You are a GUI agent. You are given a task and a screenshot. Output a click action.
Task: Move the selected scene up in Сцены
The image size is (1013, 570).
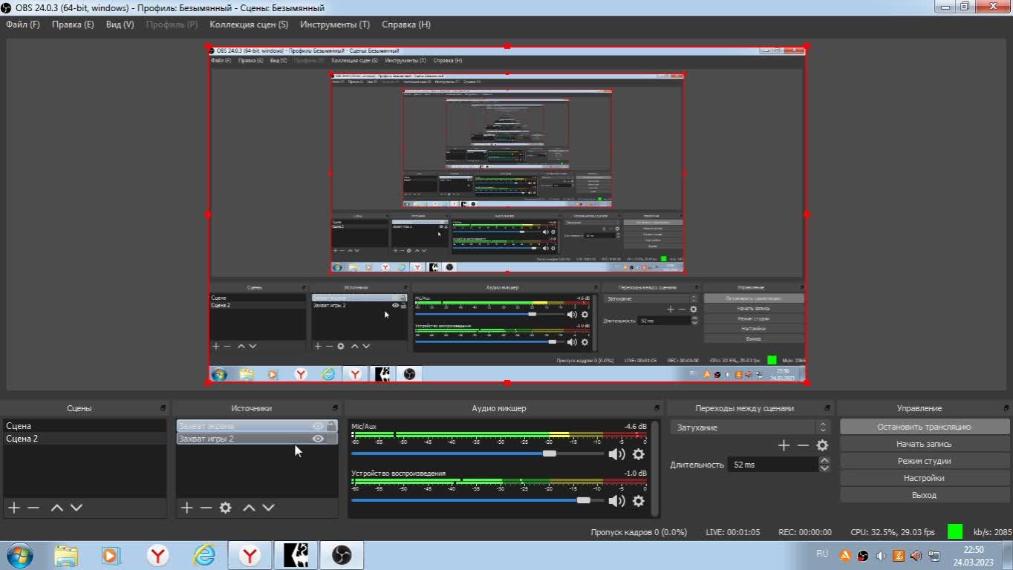[56, 508]
